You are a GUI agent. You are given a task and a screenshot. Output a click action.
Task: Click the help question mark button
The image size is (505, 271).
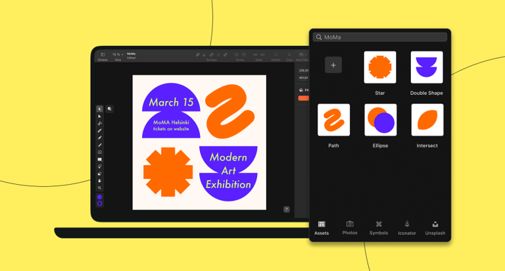click(286, 209)
